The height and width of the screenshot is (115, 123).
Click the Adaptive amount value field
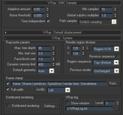(39, 9)
